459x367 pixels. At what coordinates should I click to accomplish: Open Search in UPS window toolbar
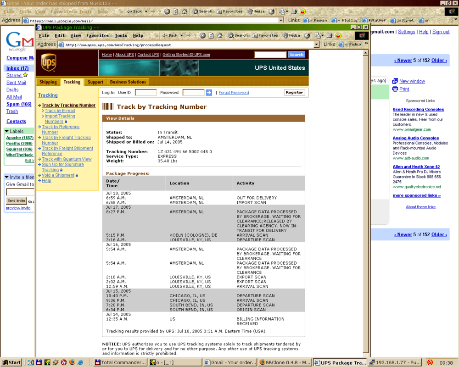(238, 35)
